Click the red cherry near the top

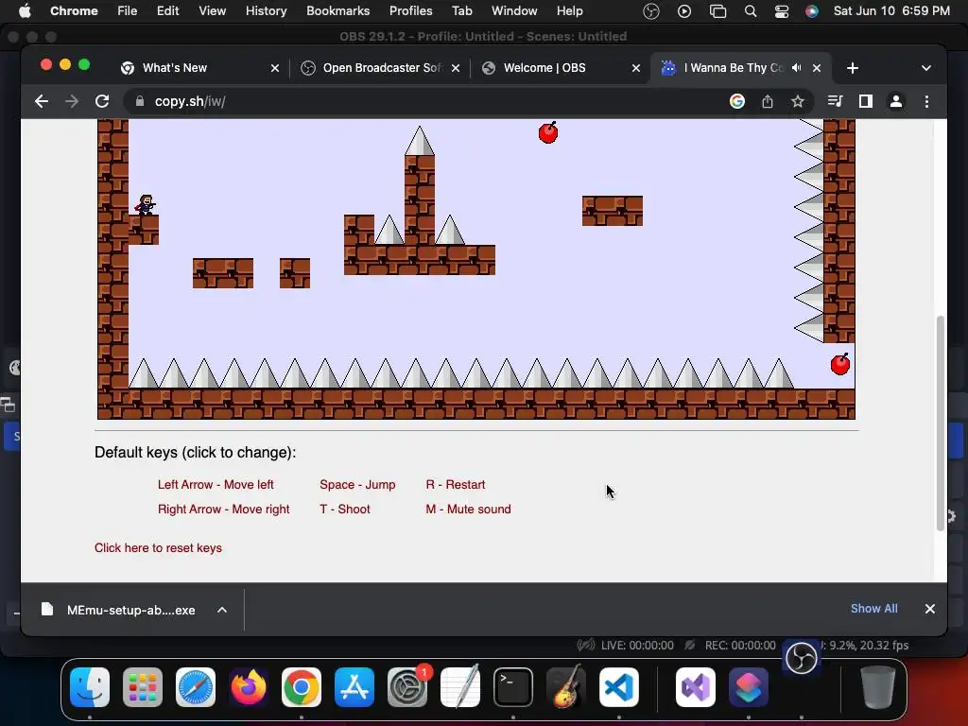(548, 132)
